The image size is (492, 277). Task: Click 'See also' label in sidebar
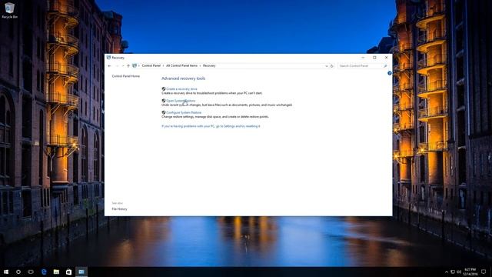coord(118,203)
